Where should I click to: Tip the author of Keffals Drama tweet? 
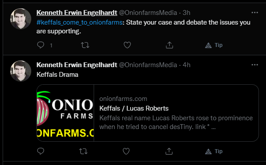point(214,151)
